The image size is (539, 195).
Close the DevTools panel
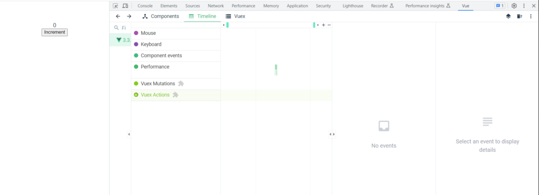click(534, 6)
